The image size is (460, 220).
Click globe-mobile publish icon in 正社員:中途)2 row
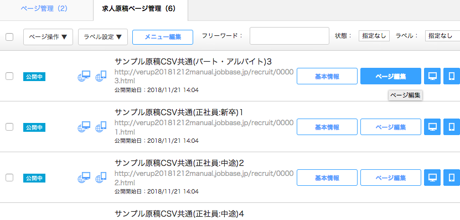101,178
